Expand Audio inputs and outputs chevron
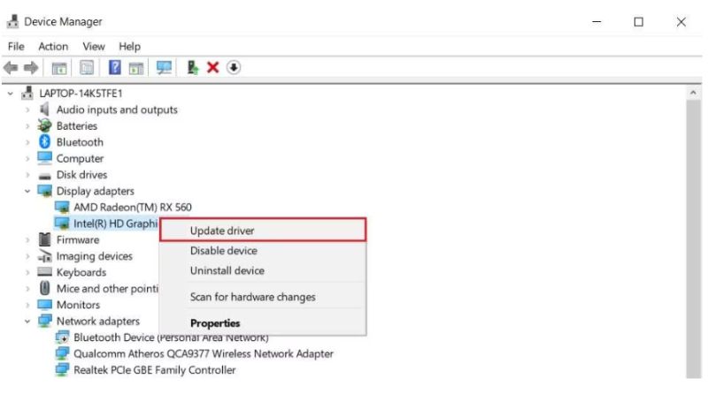This screenshot has width=708, height=394. tap(27, 110)
